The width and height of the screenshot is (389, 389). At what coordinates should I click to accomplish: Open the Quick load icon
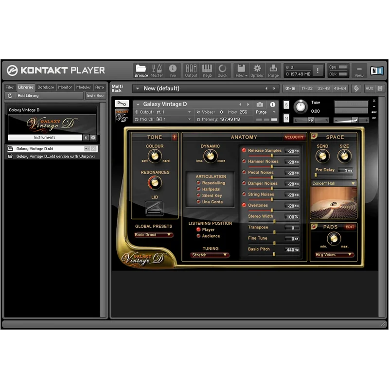223,71
